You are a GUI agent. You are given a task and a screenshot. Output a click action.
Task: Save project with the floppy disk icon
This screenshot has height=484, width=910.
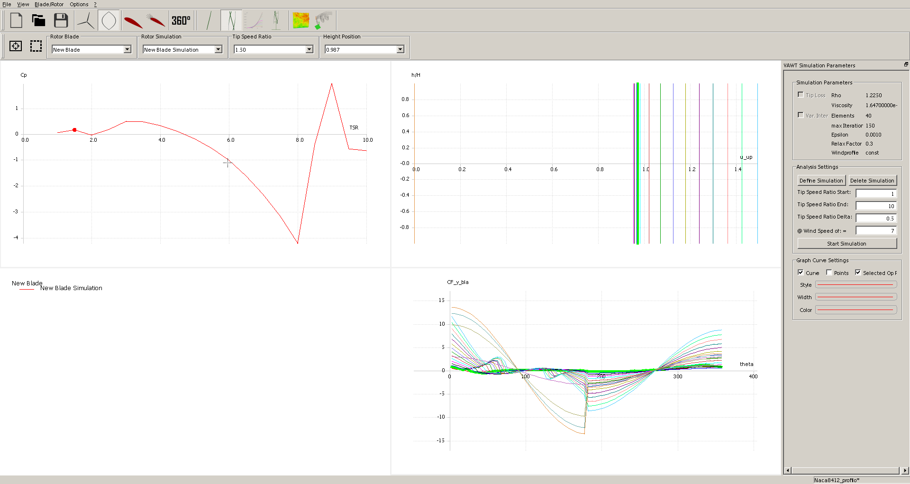(x=61, y=20)
